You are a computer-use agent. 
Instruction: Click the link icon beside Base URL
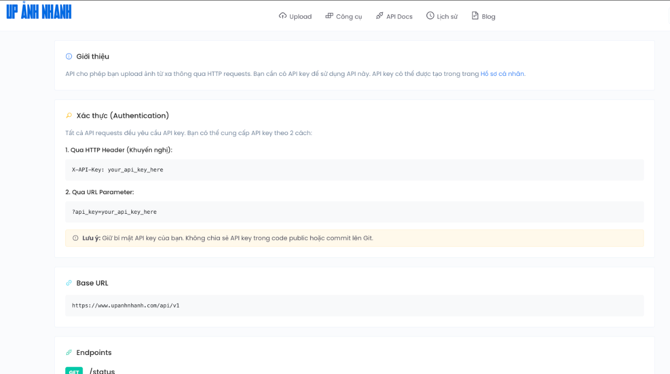tap(69, 283)
